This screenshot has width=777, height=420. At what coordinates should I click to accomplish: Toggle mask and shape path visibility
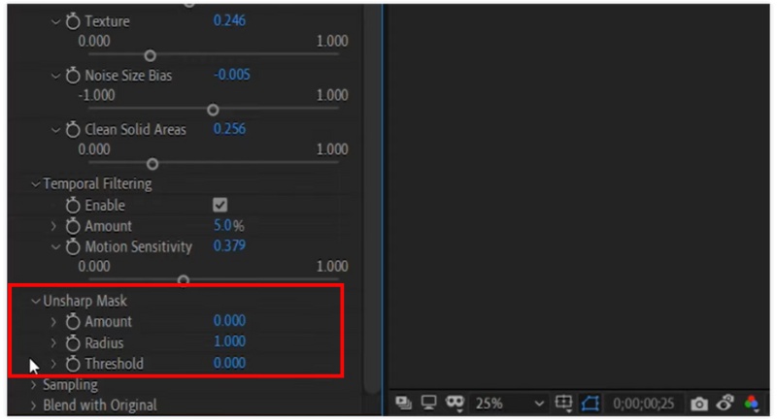(x=590, y=403)
